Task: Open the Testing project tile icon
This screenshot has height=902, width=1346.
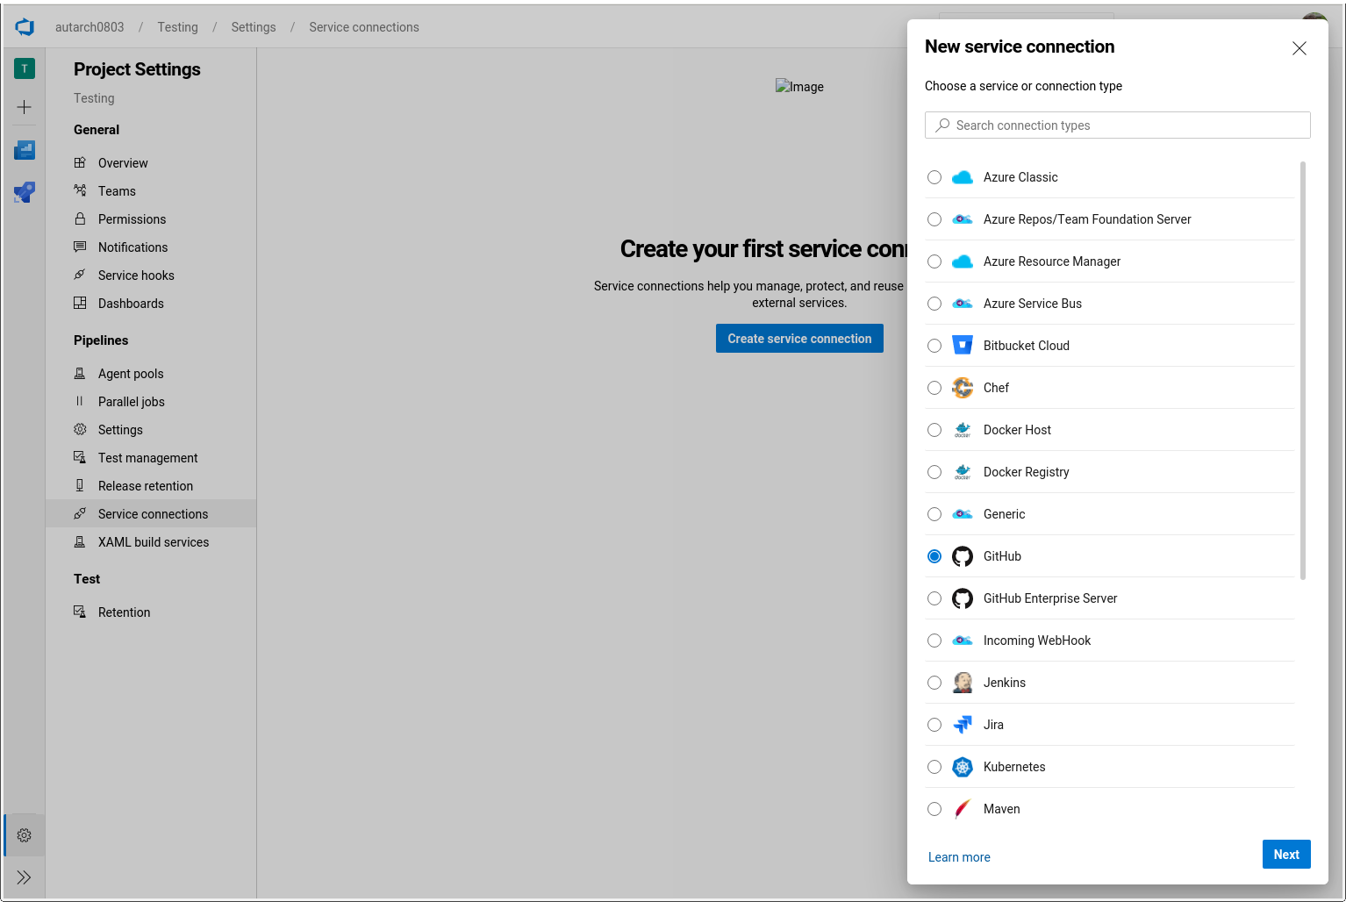Action: point(25,68)
